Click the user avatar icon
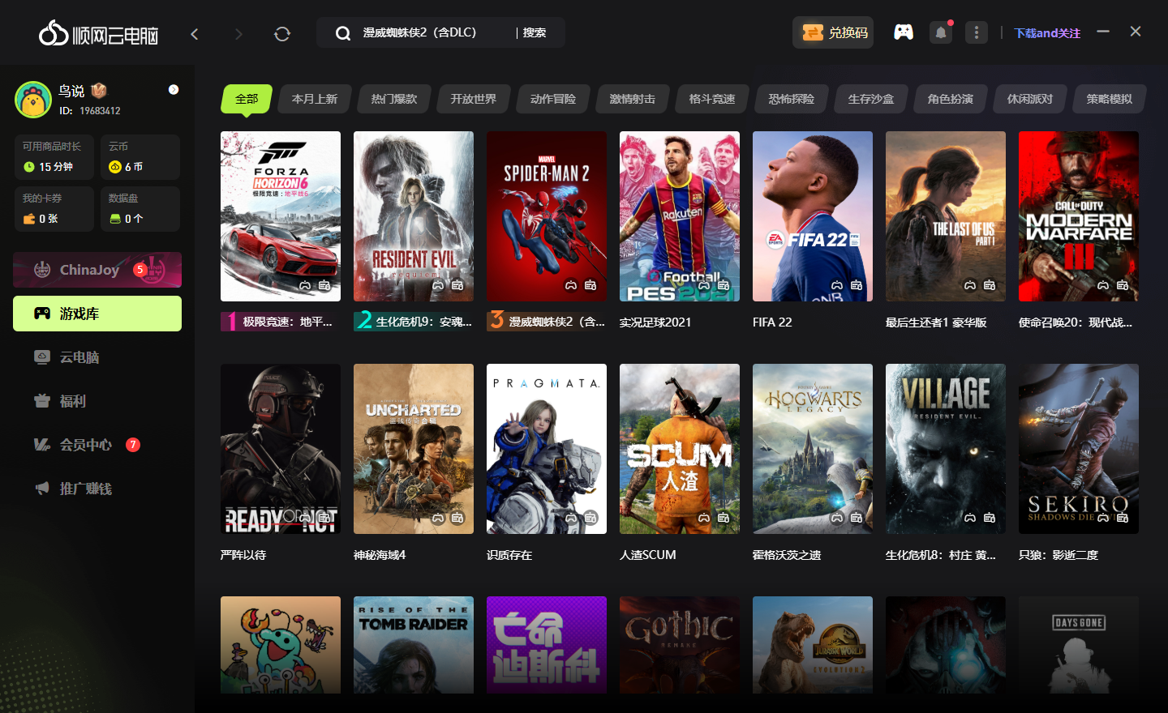1168x713 pixels. click(x=33, y=100)
